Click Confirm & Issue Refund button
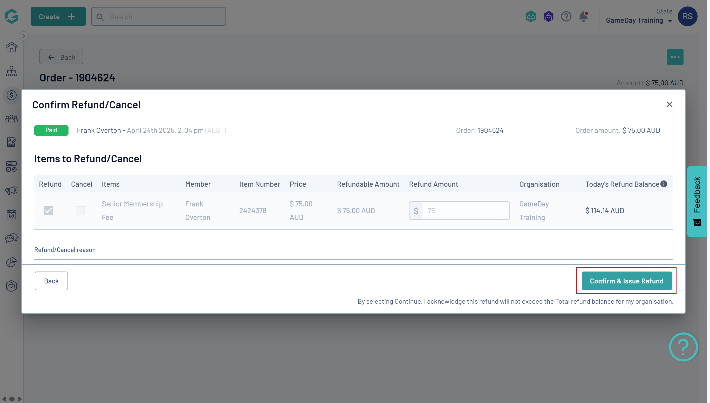This screenshot has height=403, width=710. click(x=626, y=281)
